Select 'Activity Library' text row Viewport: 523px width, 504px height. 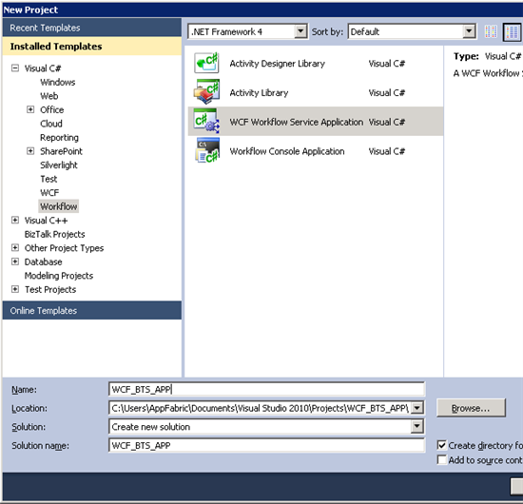(259, 93)
